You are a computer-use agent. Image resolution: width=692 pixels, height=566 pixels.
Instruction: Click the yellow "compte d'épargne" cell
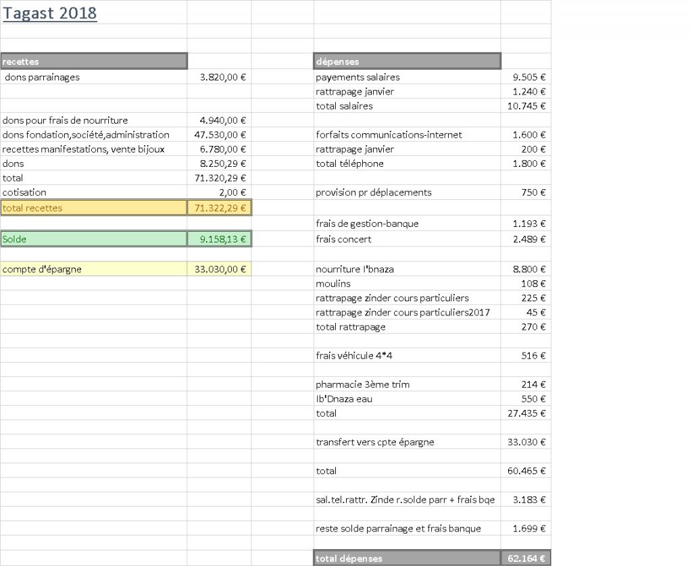(94, 269)
